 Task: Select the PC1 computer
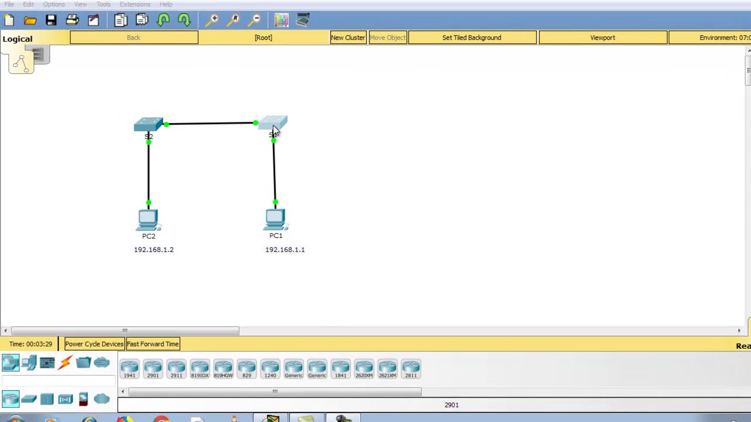(275, 220)
